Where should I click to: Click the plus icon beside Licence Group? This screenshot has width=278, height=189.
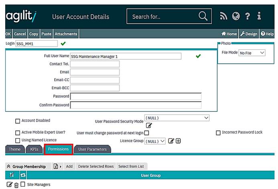tap(178, 141)
